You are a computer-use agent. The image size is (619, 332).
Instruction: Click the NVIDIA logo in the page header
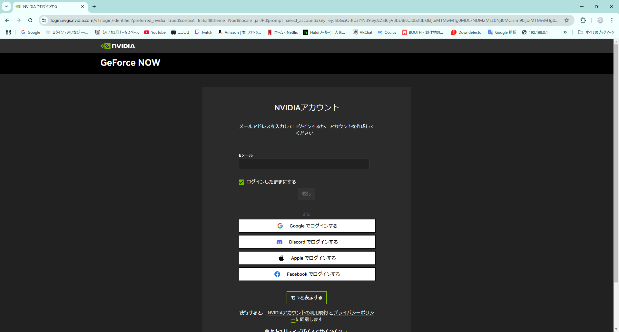118,46
